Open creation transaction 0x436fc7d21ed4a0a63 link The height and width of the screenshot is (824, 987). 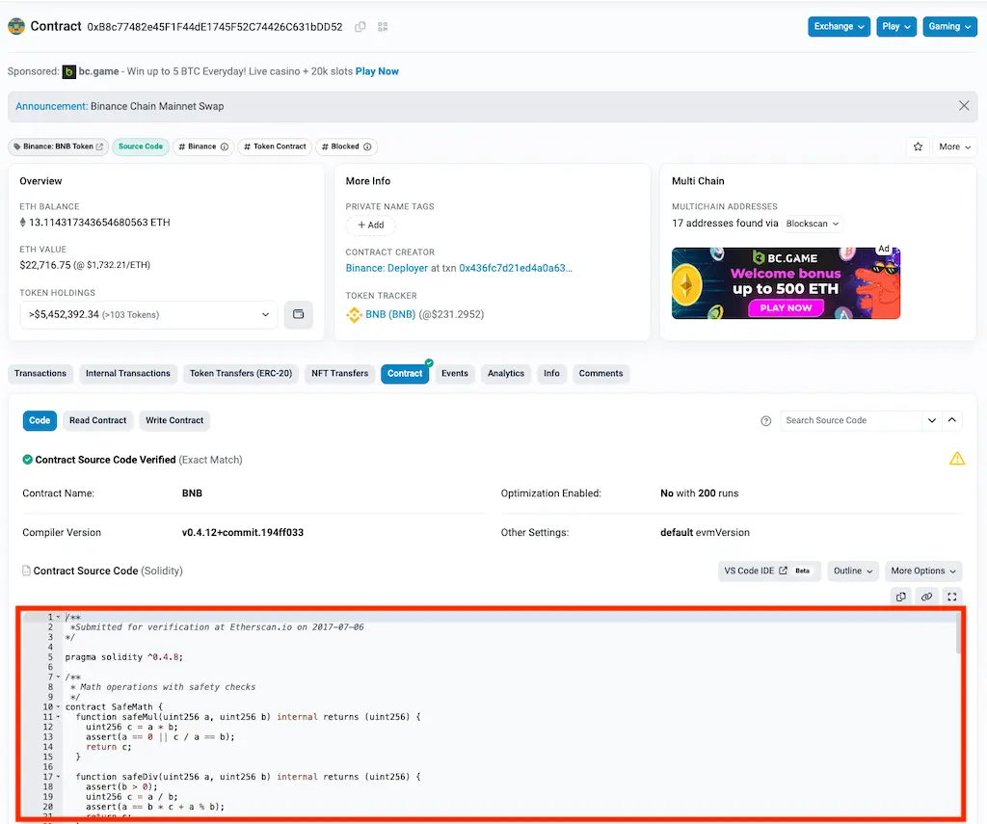click(516, 268)
